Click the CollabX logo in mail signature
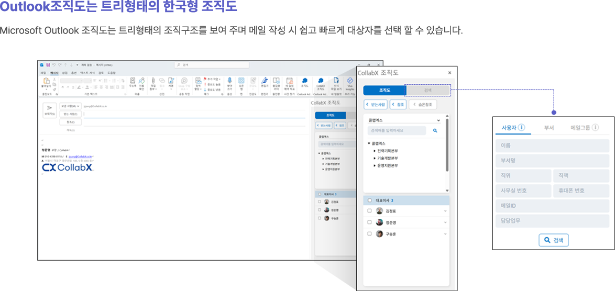 coord(68,167)
